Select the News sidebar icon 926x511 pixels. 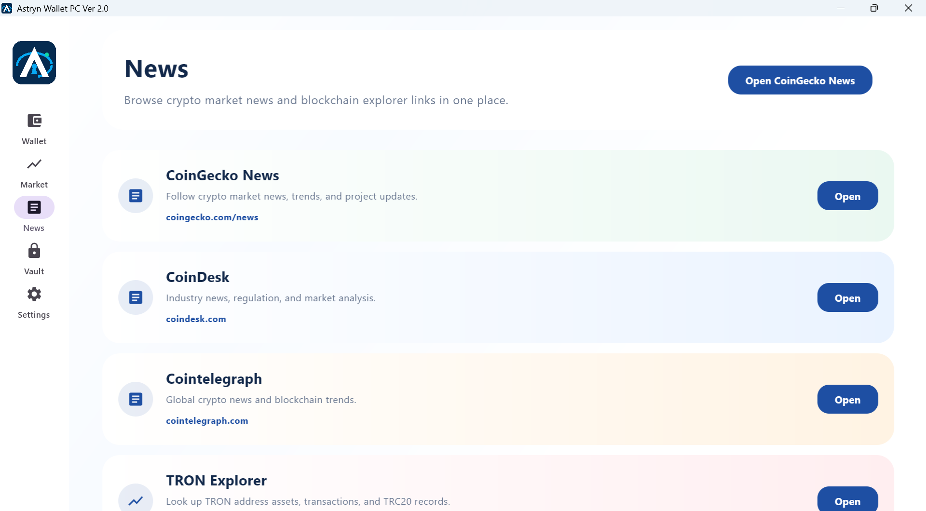coord(34,207)
